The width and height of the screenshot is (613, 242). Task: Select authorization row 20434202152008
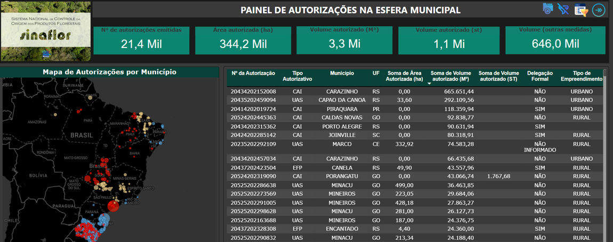click(253, 92)
